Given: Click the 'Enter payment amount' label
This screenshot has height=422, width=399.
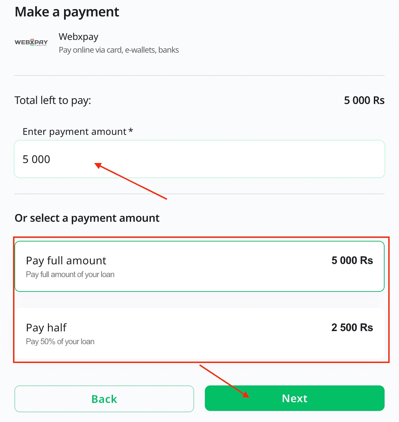Looking at the screenshot, I should (74, 131).
